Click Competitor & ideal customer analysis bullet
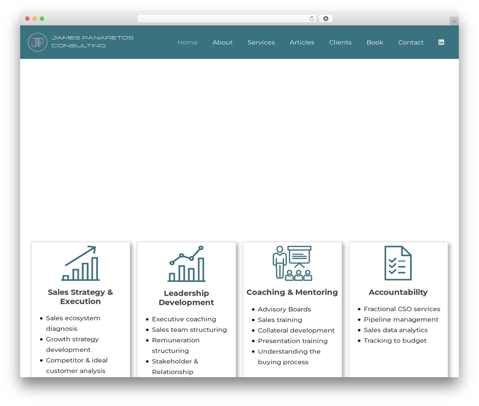This screenshot has height=406, width=479. [77, 365]
